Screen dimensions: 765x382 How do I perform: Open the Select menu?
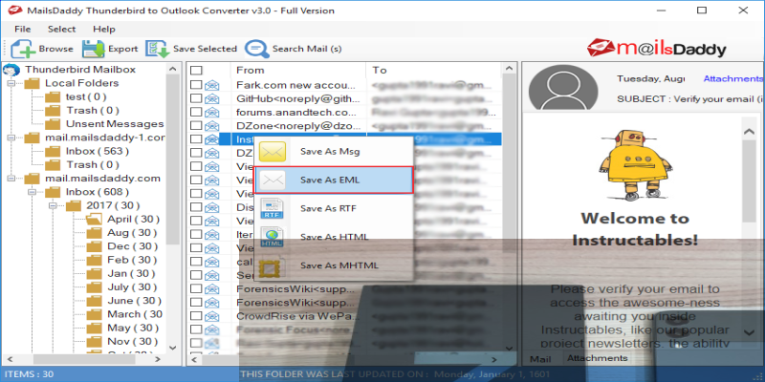[62, 30]
